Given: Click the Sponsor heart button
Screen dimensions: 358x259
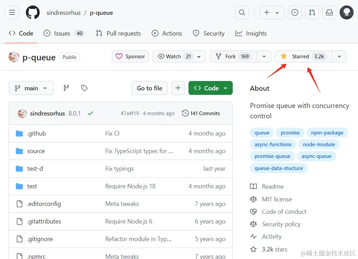Looking at the screenshot, I should (x=130, y=56).
